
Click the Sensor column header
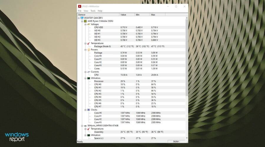click(x=98, y=15)
